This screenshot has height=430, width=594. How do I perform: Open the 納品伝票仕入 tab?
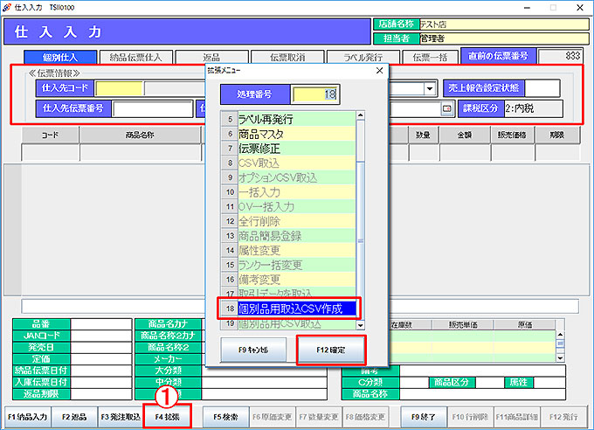click(x=135, y=58)
